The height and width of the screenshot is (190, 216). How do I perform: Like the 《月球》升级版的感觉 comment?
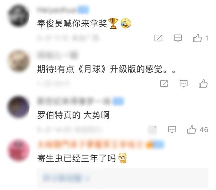tap(203, 83)
